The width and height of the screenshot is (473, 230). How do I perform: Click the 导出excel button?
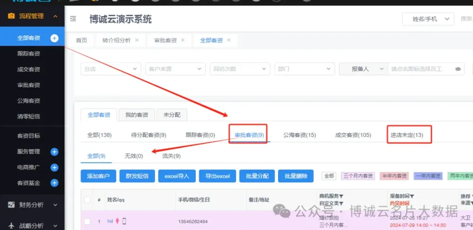tap(218, 176)
